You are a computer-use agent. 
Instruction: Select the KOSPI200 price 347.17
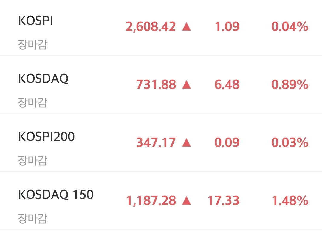(x=156, y=142)
